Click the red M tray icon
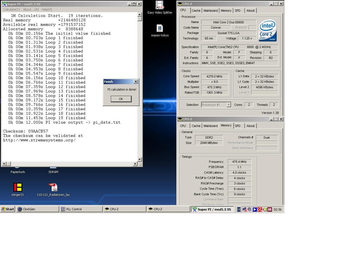Image resolution: width=360 pixels, height=270 pixels. (x=269, y=209)
